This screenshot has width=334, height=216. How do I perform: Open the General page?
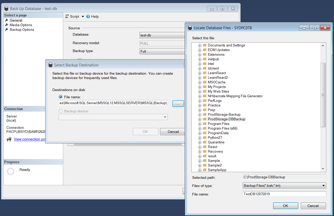[x=16, y=20]
